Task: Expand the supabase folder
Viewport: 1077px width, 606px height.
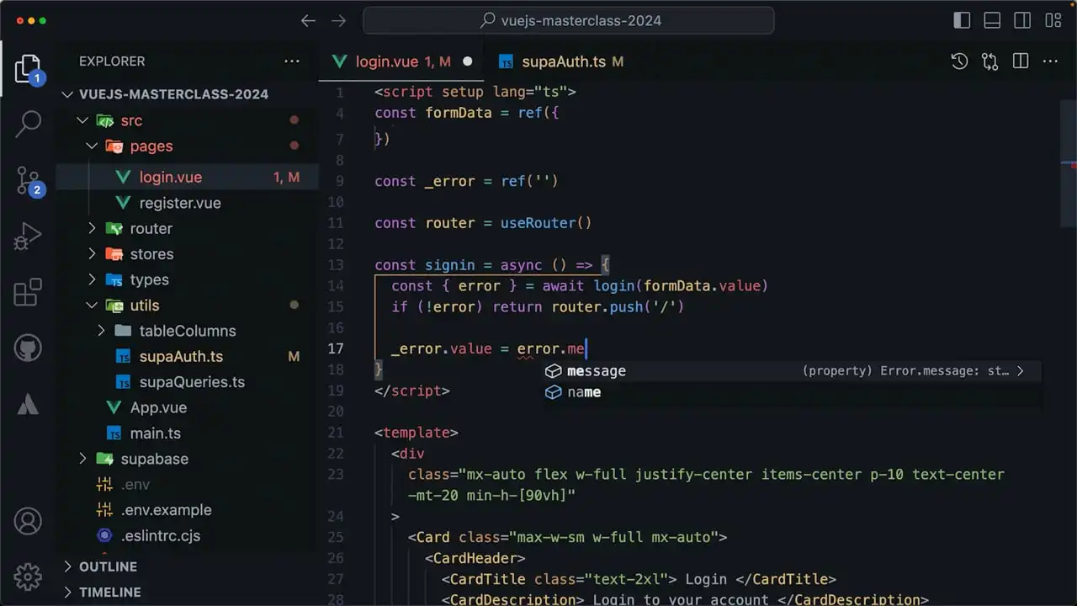Action: coord(82,460)
